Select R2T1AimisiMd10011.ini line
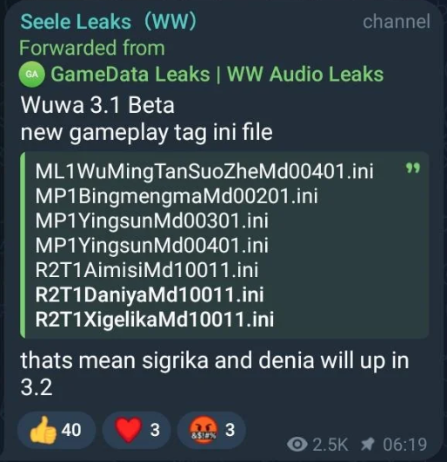 (x=147, y=270)
